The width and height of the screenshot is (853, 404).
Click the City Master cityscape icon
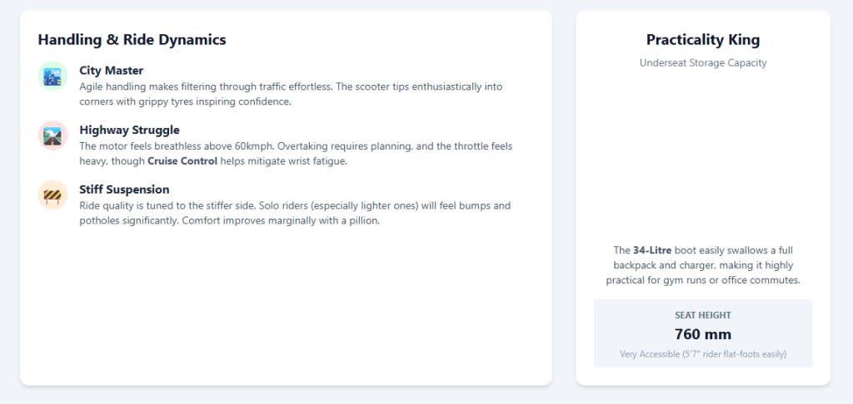click(52, 76)
